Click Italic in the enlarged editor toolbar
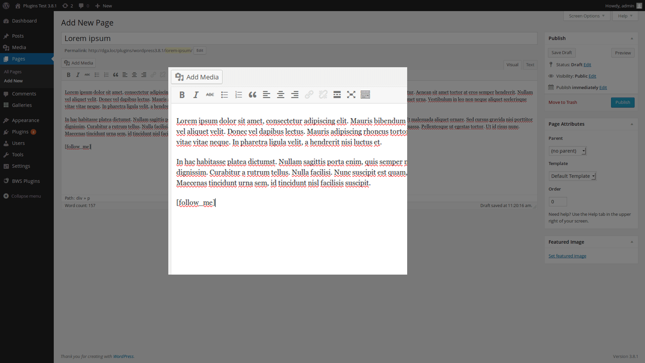645x363 pixels. (x=196, y=95)
